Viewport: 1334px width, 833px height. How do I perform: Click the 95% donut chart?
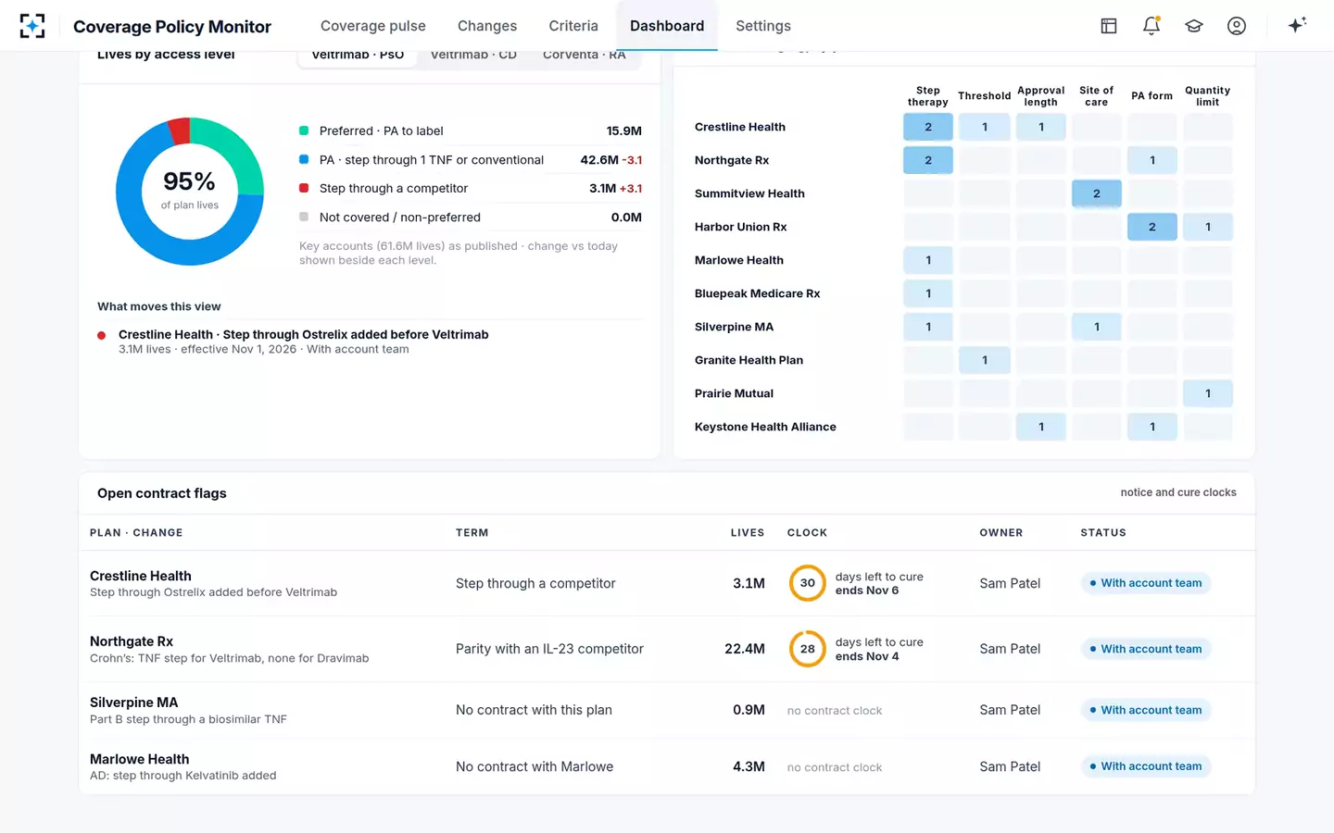coord(190,192)
